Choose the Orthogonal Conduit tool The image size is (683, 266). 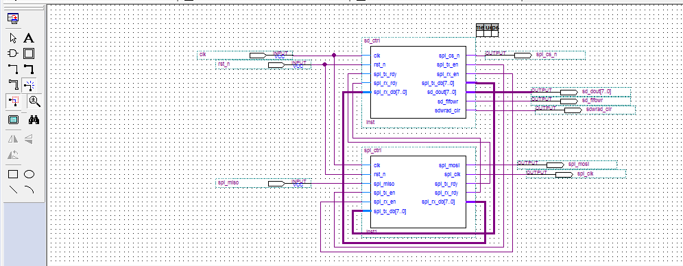pos(13,84)
